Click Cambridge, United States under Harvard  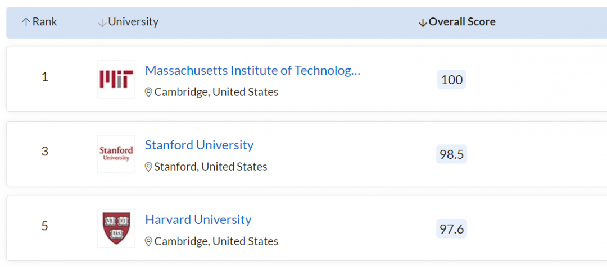click(216, 241)
